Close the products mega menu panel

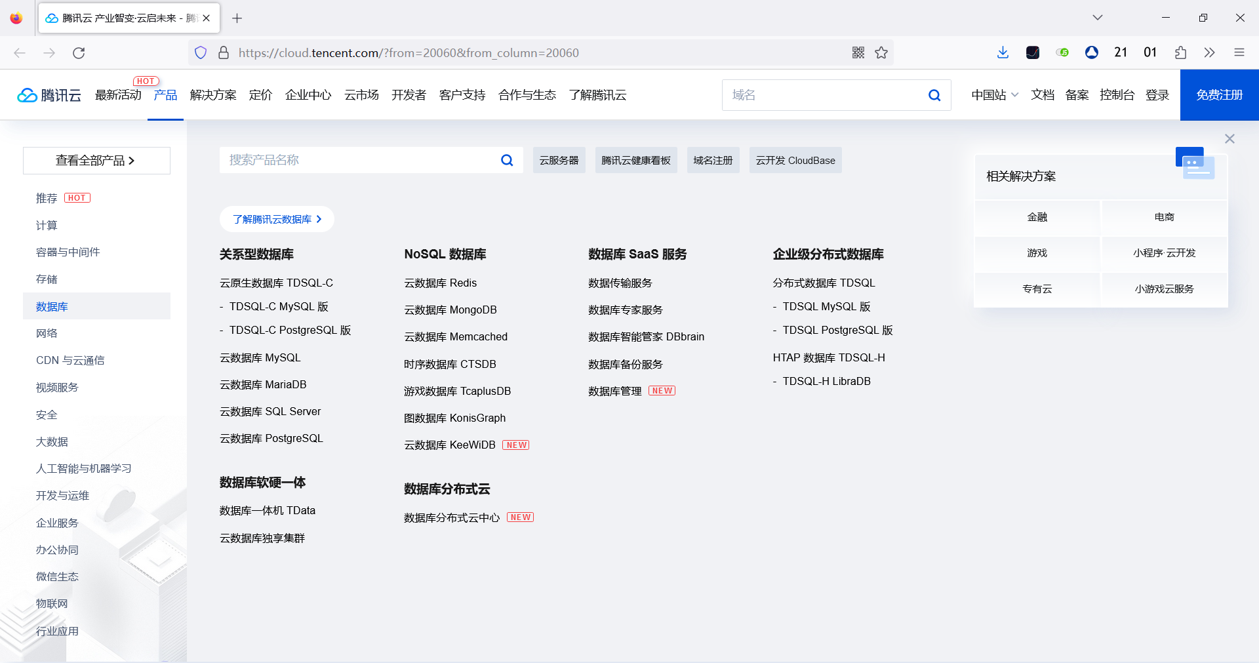click(1229, 138)
